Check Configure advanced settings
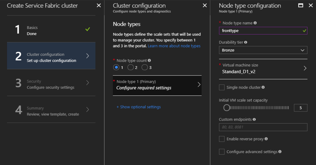Image resolution: width=316 pixels, height=165 pixels. [x=222, y=152]
